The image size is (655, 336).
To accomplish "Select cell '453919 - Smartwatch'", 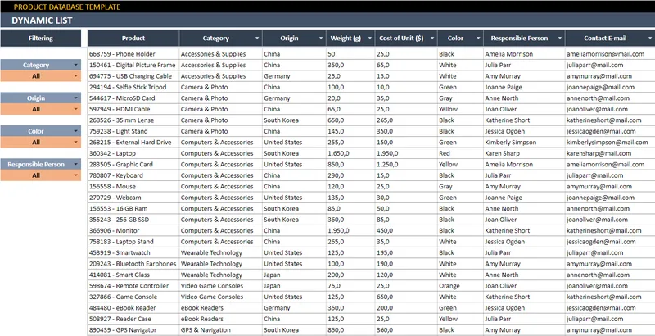I will [x=133, y=253].
